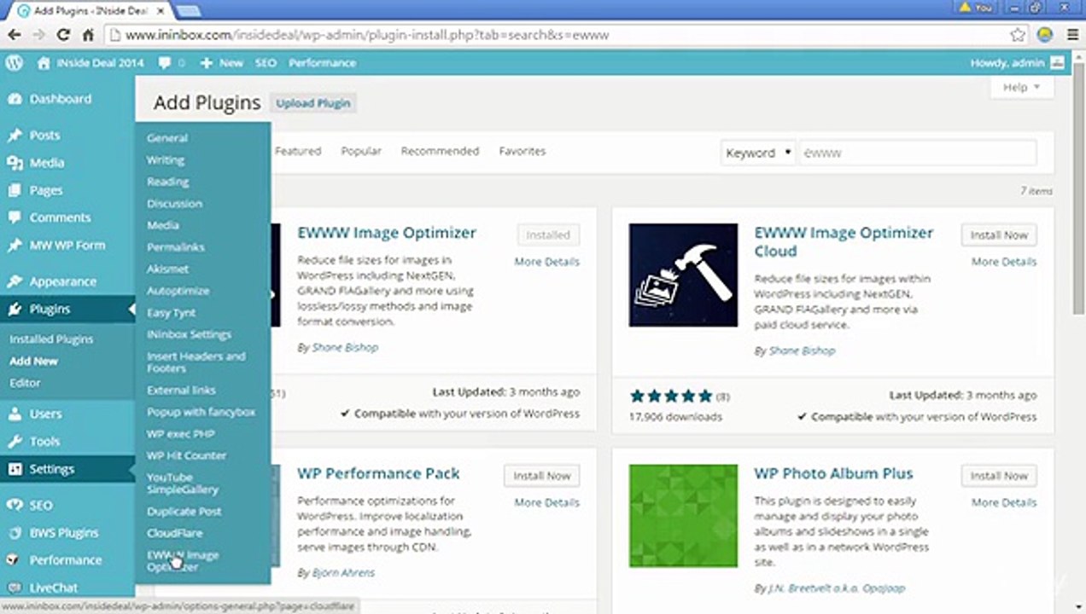This screenshot has width=1086, height=614.
Task: Select Writing in Settings flyout
Action: [166, 160]
